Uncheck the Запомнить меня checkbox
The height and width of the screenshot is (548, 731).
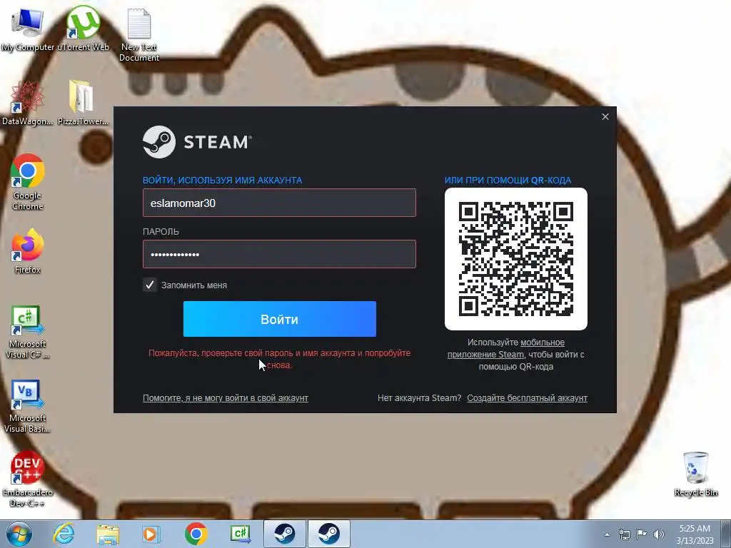pos(150,285)
